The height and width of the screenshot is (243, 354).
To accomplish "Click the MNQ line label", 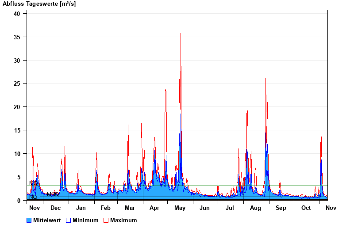I will [53, 194].
